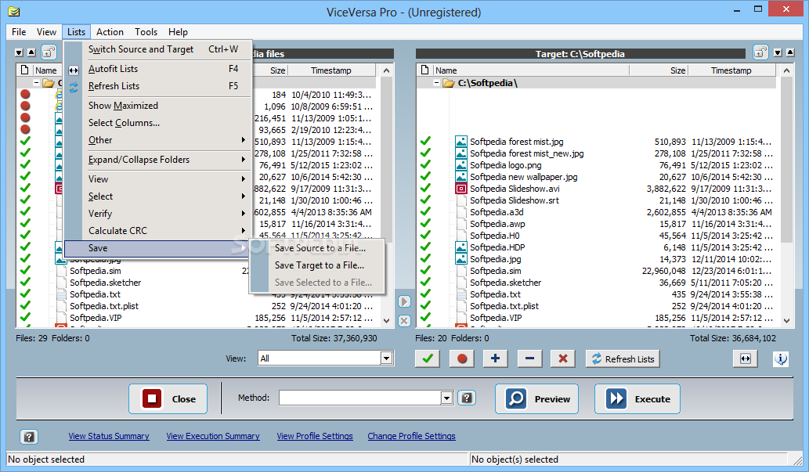809x472 pixels.
Task: Click the red X button below target list
Action: click(563, 359)
